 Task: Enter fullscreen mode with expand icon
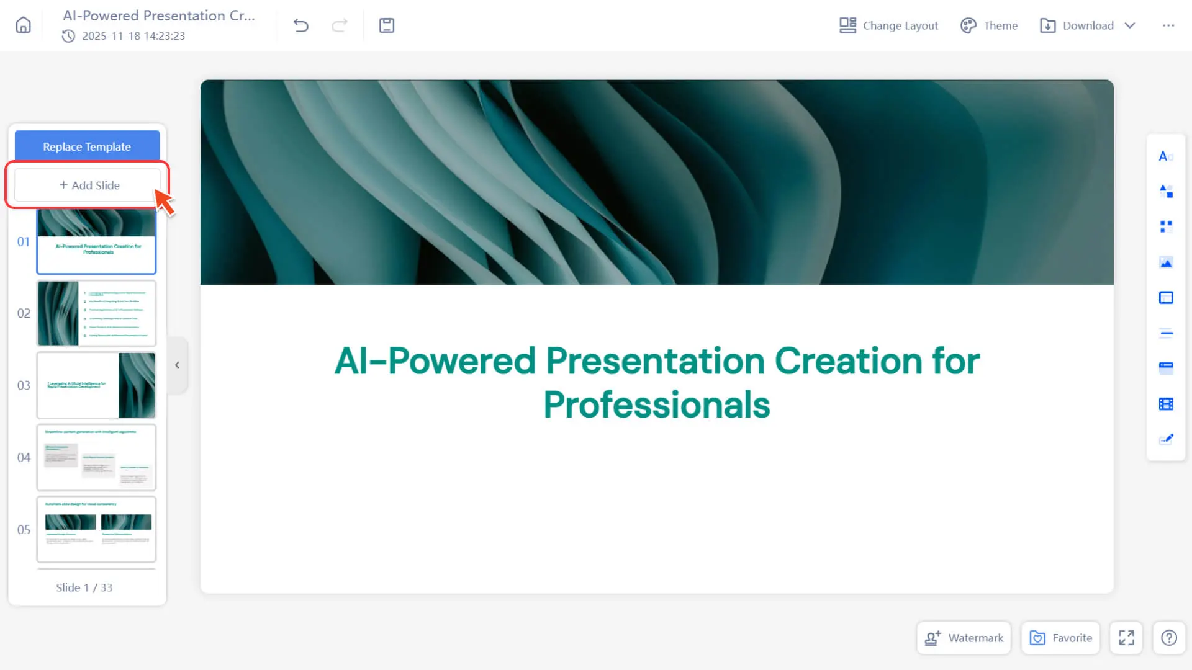click(x=1126, y=638)
